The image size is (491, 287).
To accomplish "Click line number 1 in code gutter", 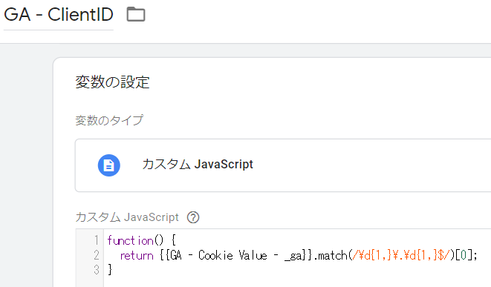I will pyautogui.click(x=96, y=240).
